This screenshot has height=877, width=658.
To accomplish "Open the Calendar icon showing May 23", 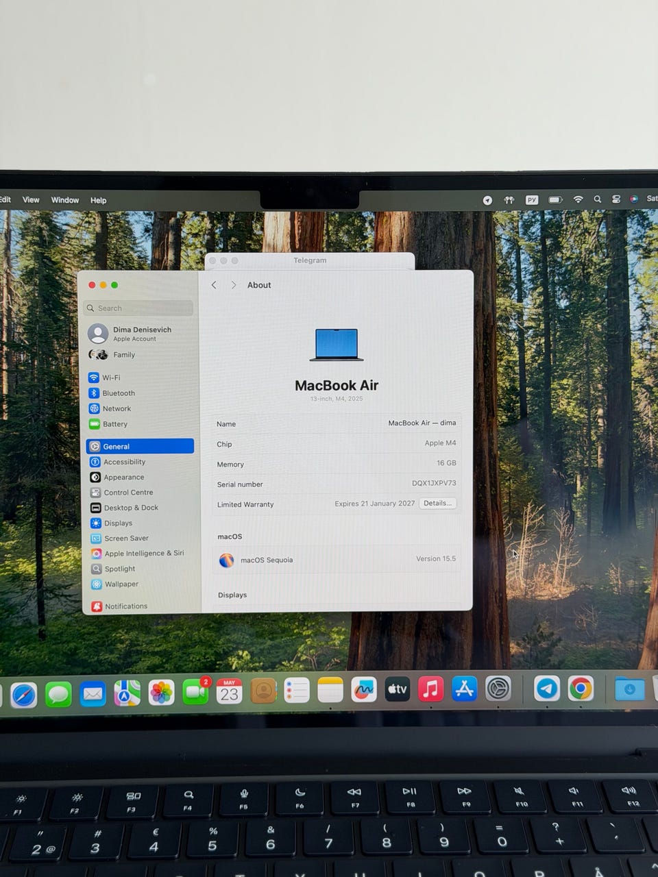I will 229,691.
